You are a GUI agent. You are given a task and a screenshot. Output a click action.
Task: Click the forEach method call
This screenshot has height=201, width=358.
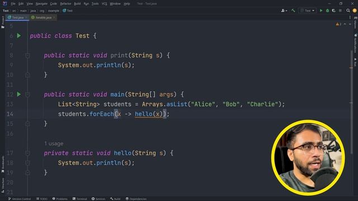(102, 114)
